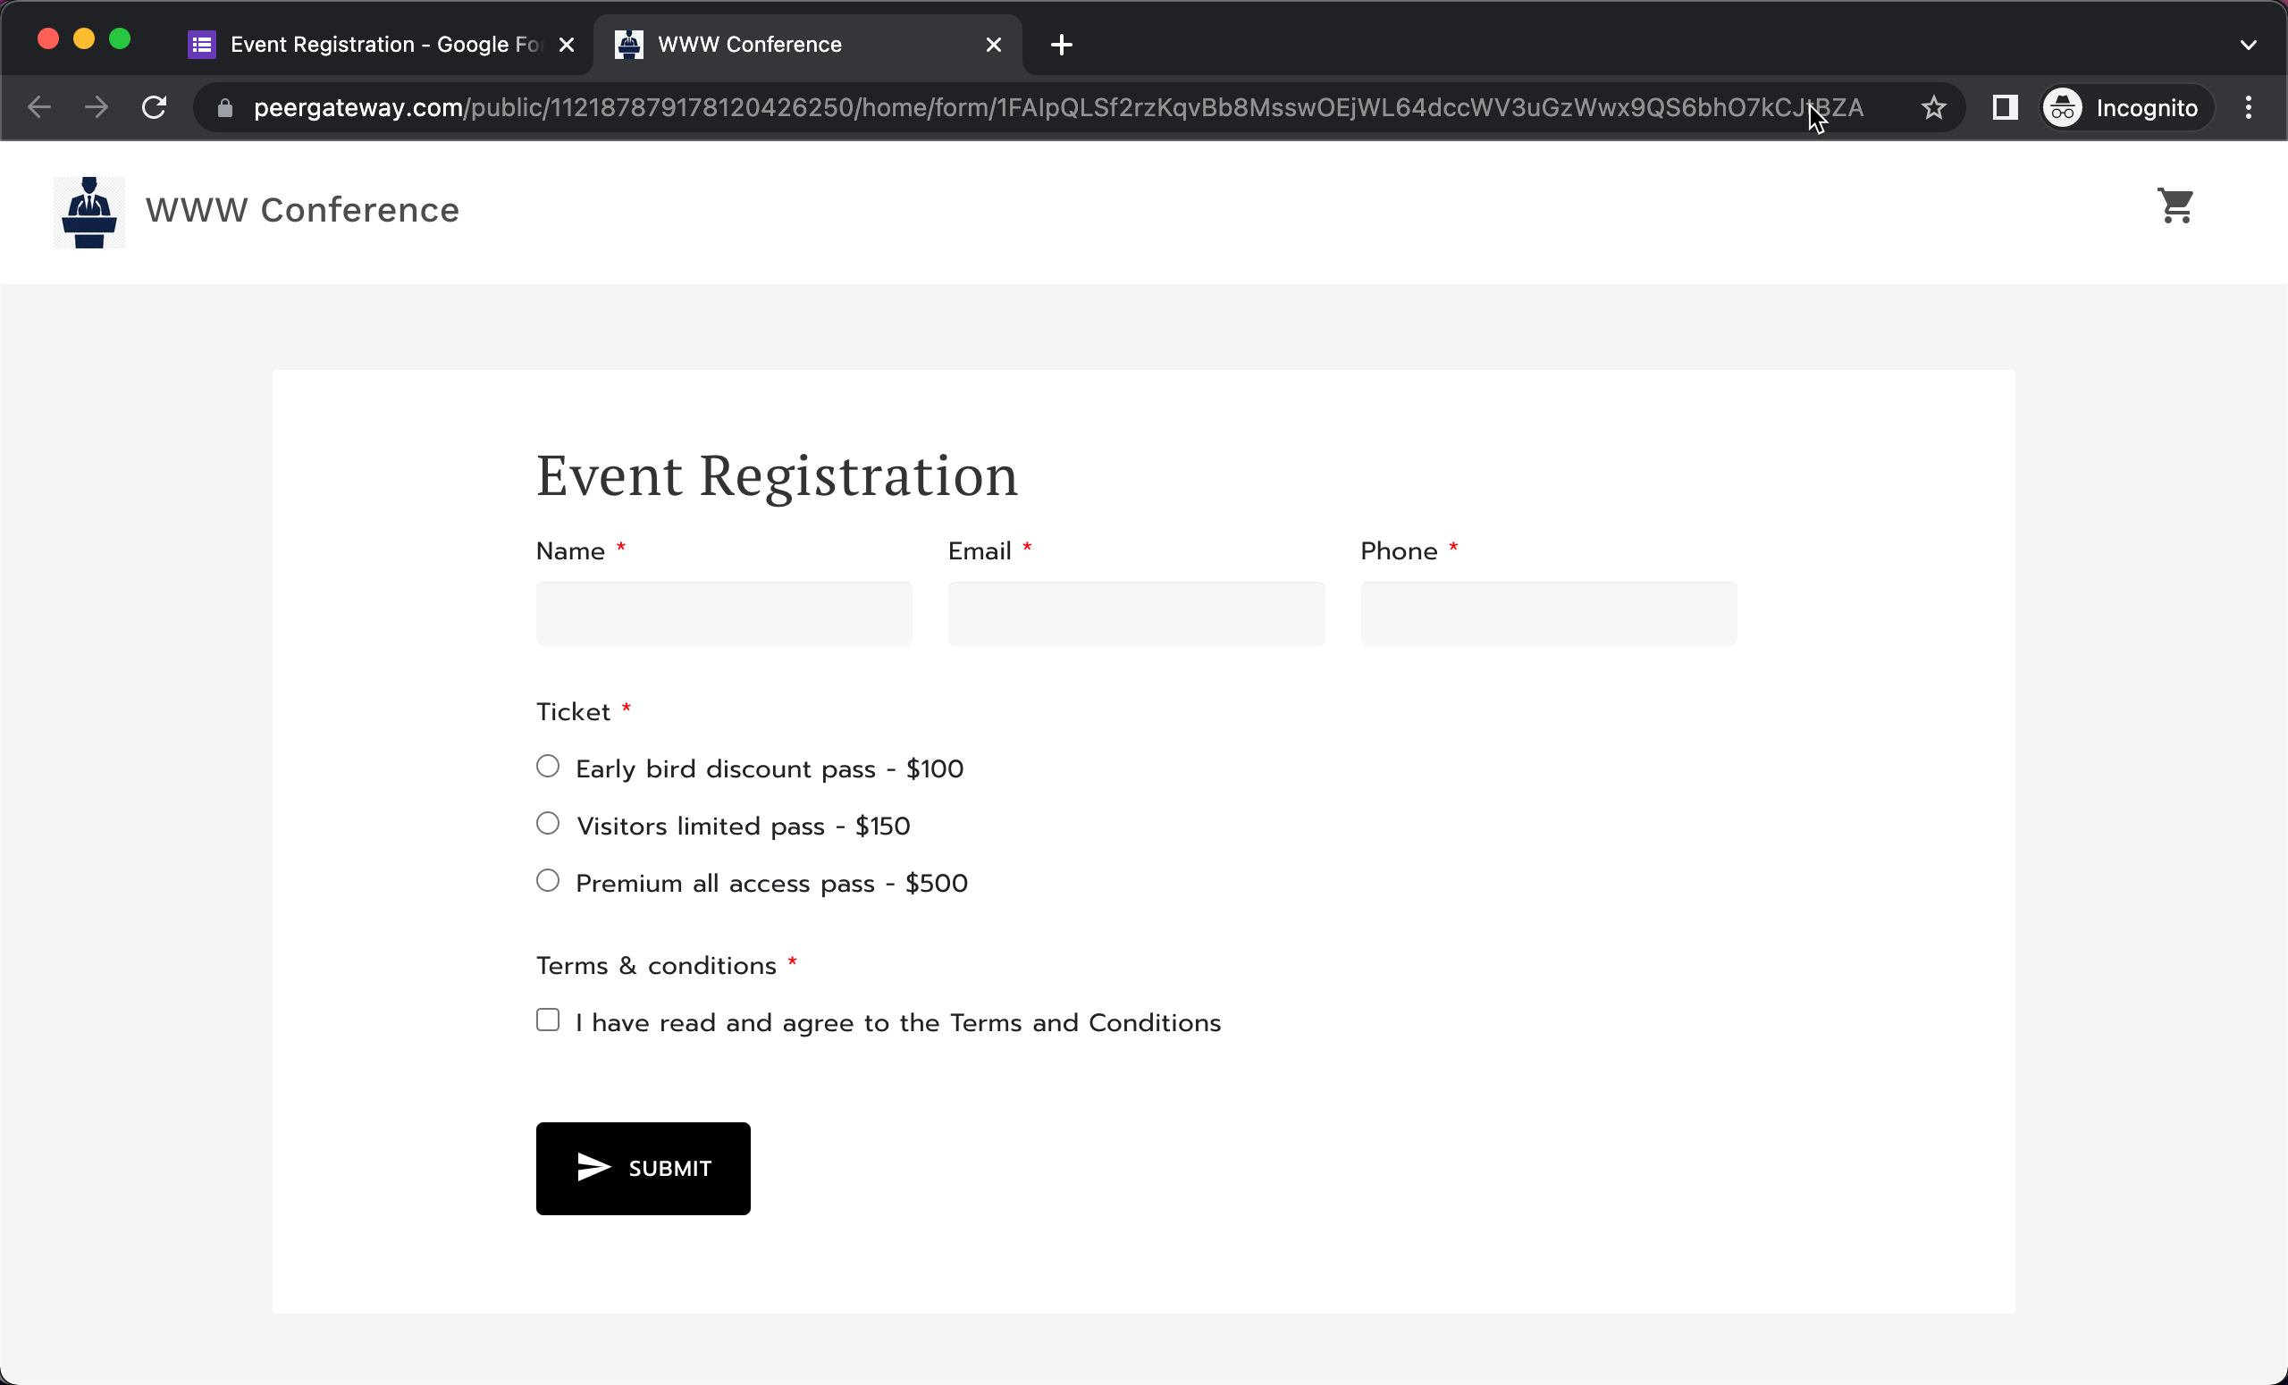Click the site security padlock

click(x=223, y=108)
